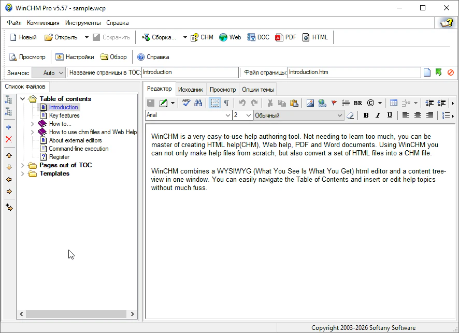This screenshot has height=333, width=459.
Task: Move item up with the up arrow icon
Action: (9, 155)
